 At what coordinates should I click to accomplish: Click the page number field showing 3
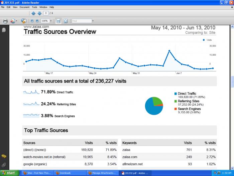pos(46,13)
